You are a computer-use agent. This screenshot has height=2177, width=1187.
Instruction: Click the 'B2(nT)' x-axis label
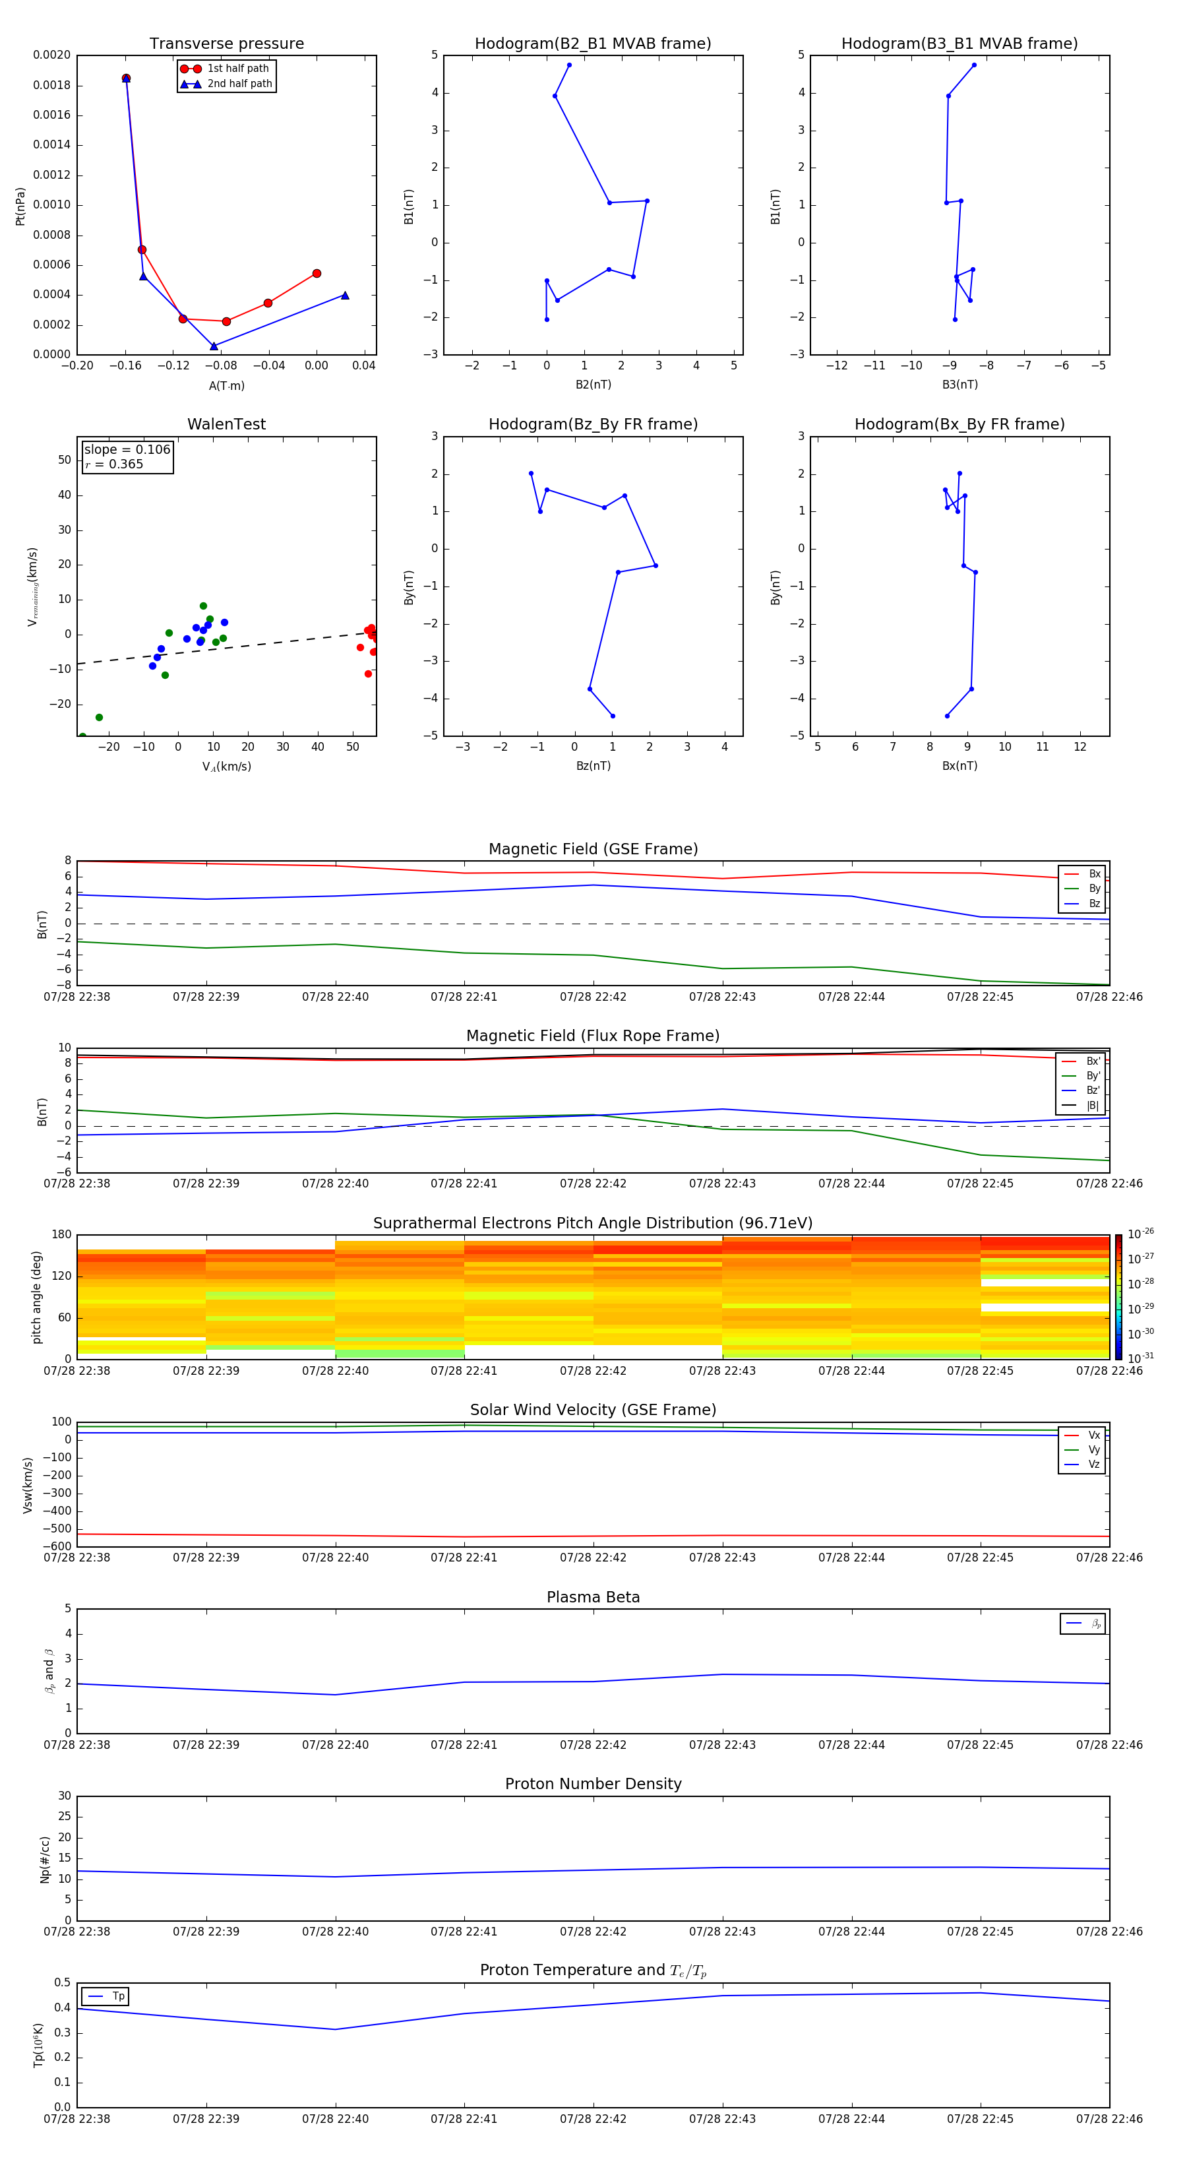[593, 385]
